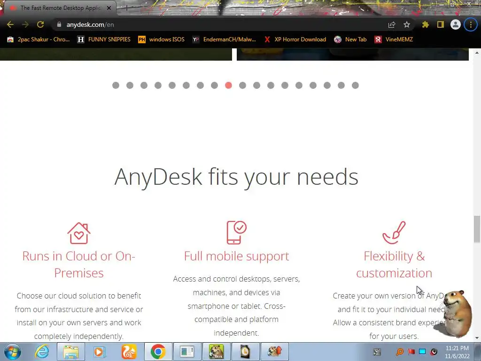This screenshot has width=481, height=361.
Task: Open the FUNNY SNIPPIES bookmark
Action: tap(104, 39)
